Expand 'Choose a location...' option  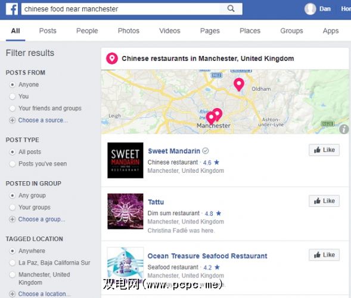click(40, 294)
